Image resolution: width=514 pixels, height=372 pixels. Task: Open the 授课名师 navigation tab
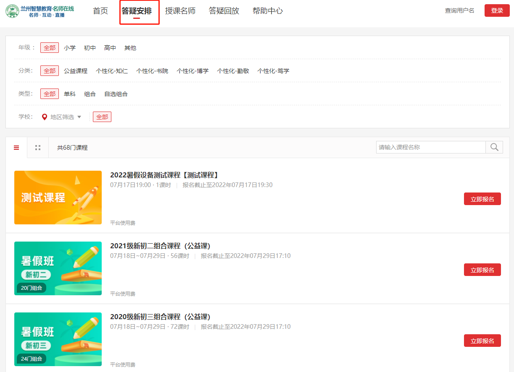point(180,11)
